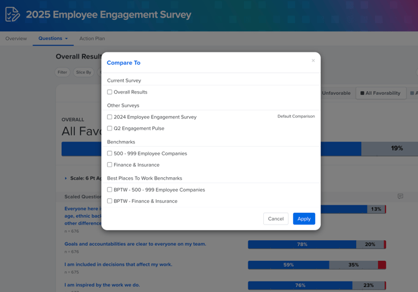Viewport: 418px width, 292px height.
Task: Open I am included in decisions question
Action: [118, 265]
